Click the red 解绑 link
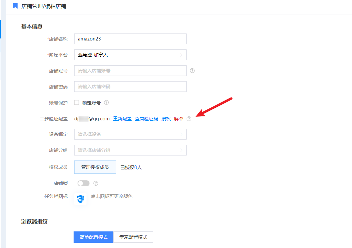The image size is (352, 248). (x=178, y=119)
